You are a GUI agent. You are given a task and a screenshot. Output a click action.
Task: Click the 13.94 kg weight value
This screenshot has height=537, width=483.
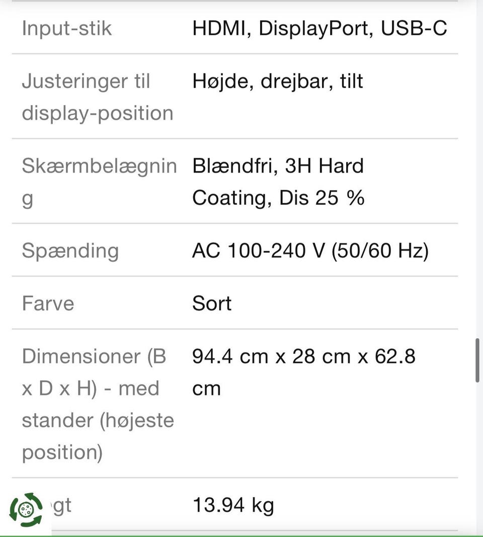point(233,505)
